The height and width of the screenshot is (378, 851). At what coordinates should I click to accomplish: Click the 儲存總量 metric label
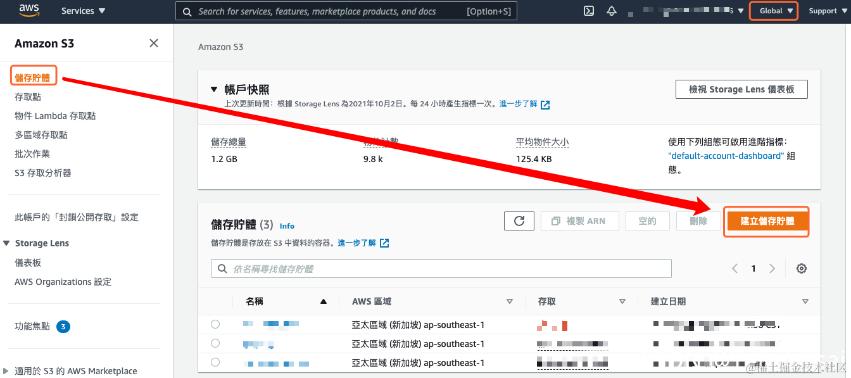click(x=229, y=142)
